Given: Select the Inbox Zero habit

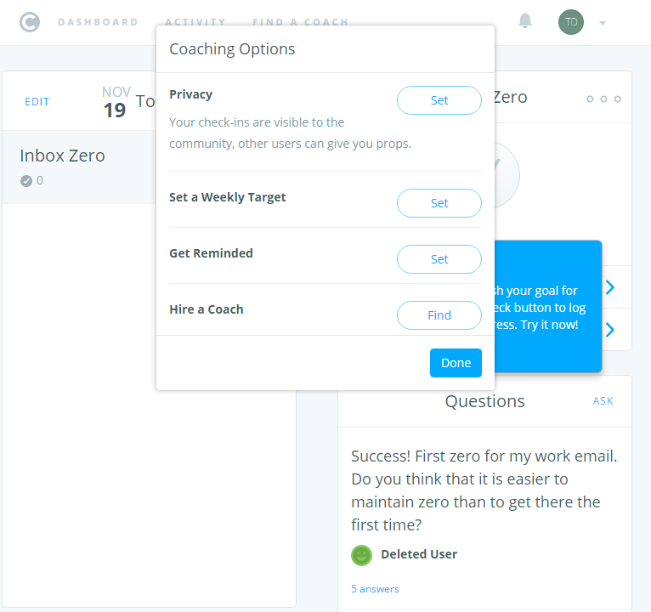Looking at the screenshot, I should tap(63, 156).
